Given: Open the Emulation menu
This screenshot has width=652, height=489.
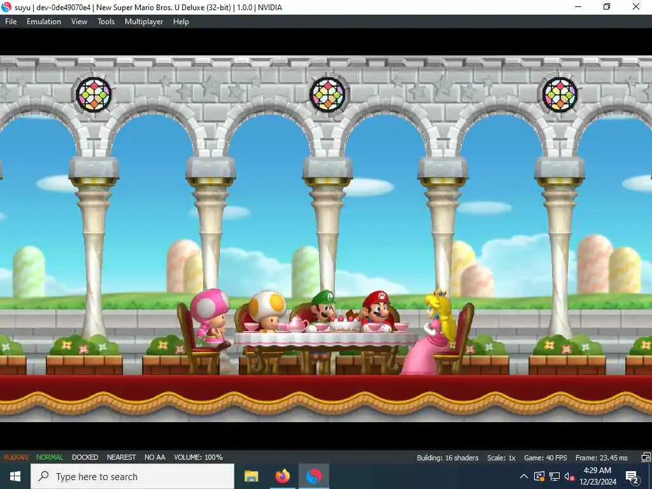Looking at the screenshot, I should click(44, 22).
